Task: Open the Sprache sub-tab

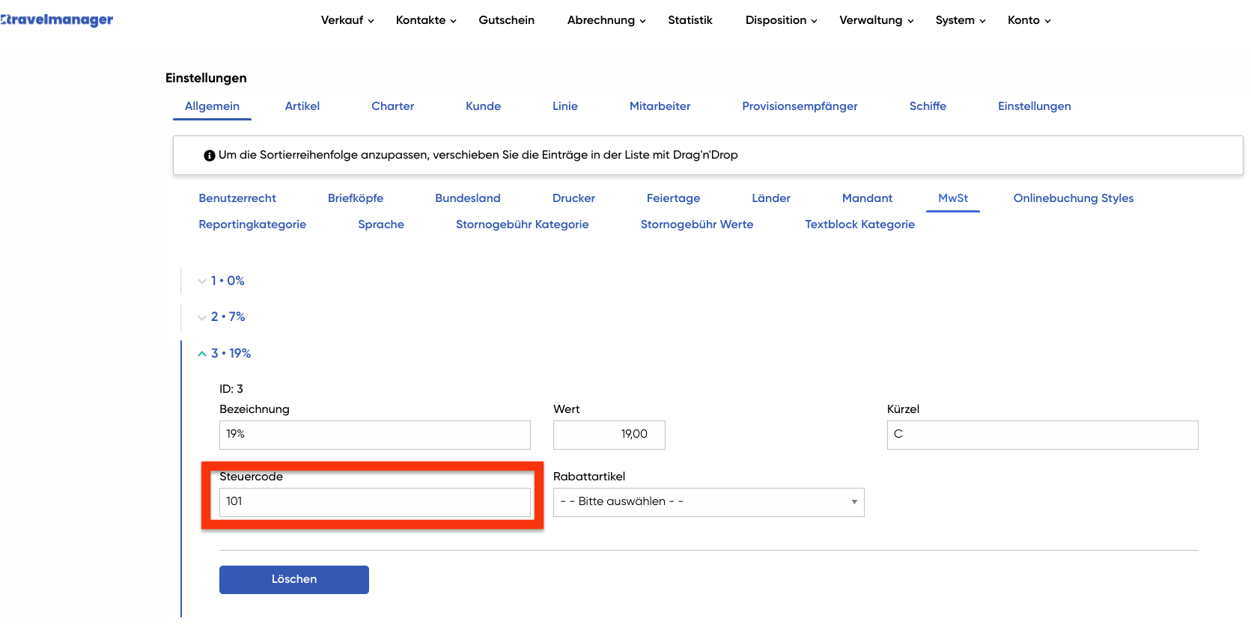Action: [381, 224]
